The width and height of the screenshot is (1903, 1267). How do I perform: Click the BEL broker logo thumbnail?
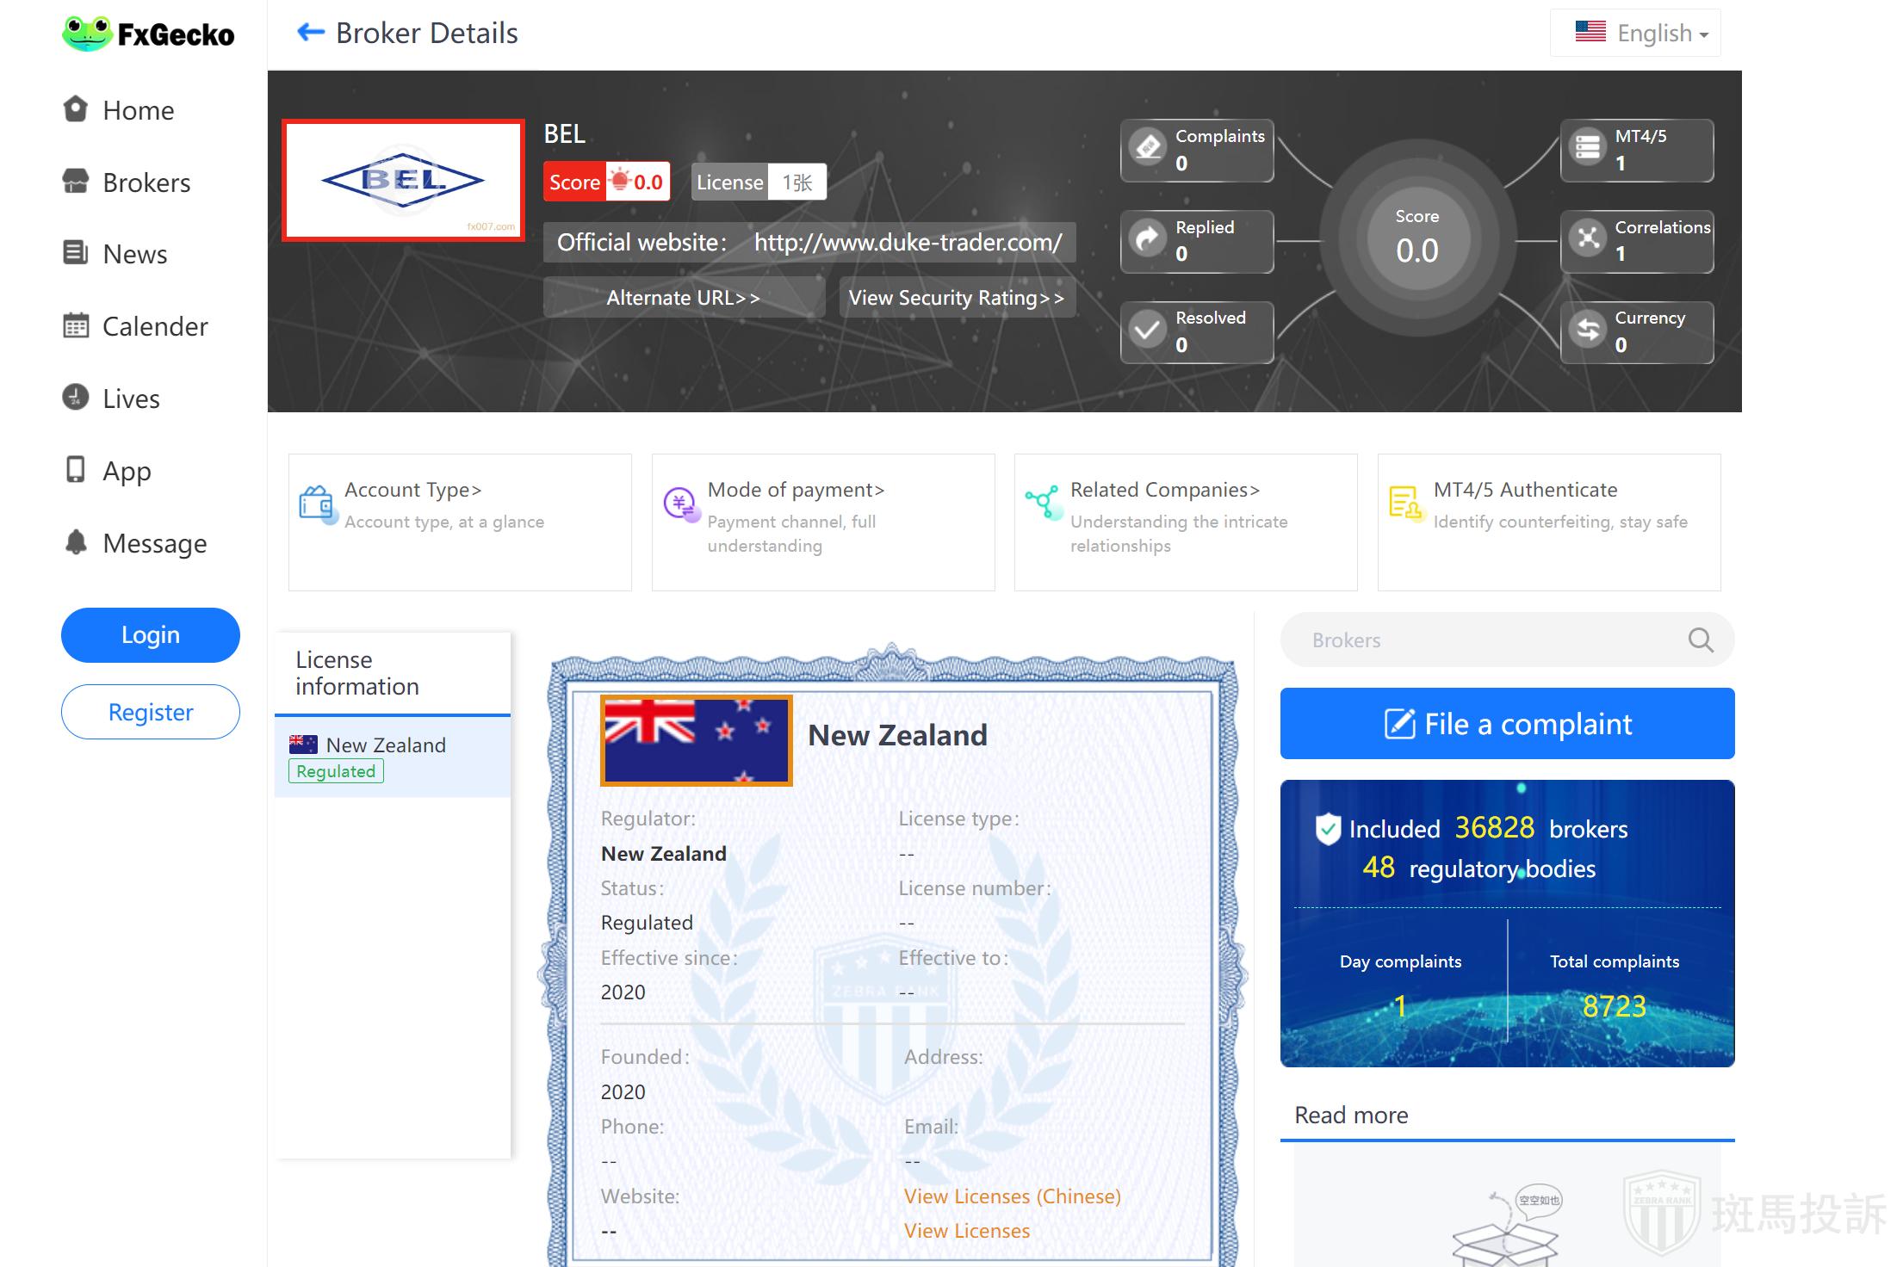pyautogui.click(x=403, y=181)
